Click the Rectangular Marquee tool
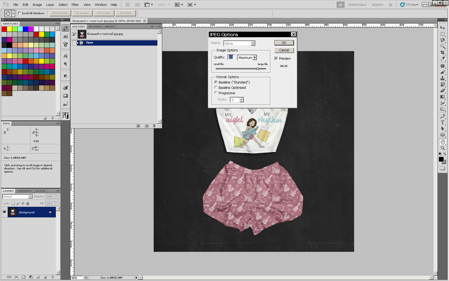Viewport: 449px width, 281px height. [442, 34]
